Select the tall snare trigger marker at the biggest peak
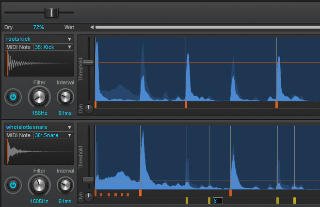This screenshot has height=207, width=320. 141,193
